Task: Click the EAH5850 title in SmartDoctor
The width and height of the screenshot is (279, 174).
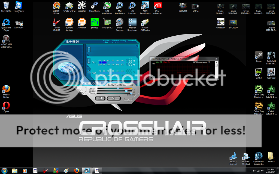Action: (72, 42)
